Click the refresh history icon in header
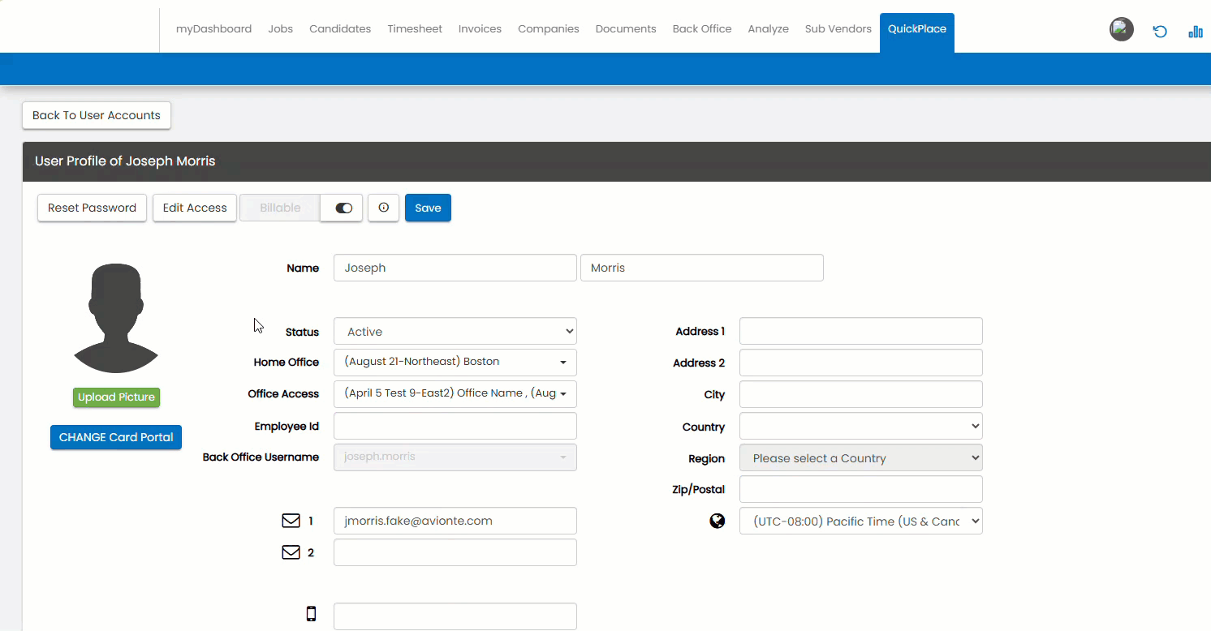 point(1160,32)
